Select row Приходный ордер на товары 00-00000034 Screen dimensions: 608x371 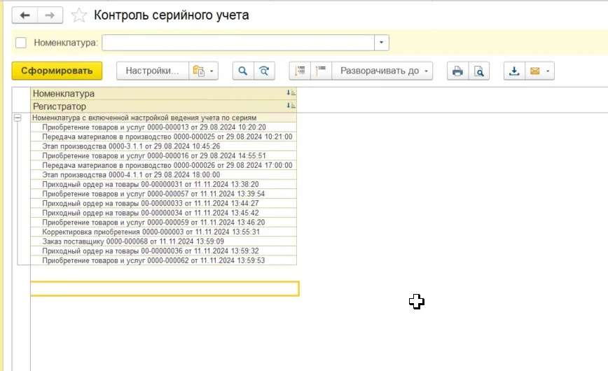pyautogui.click(x=164, y=213)
